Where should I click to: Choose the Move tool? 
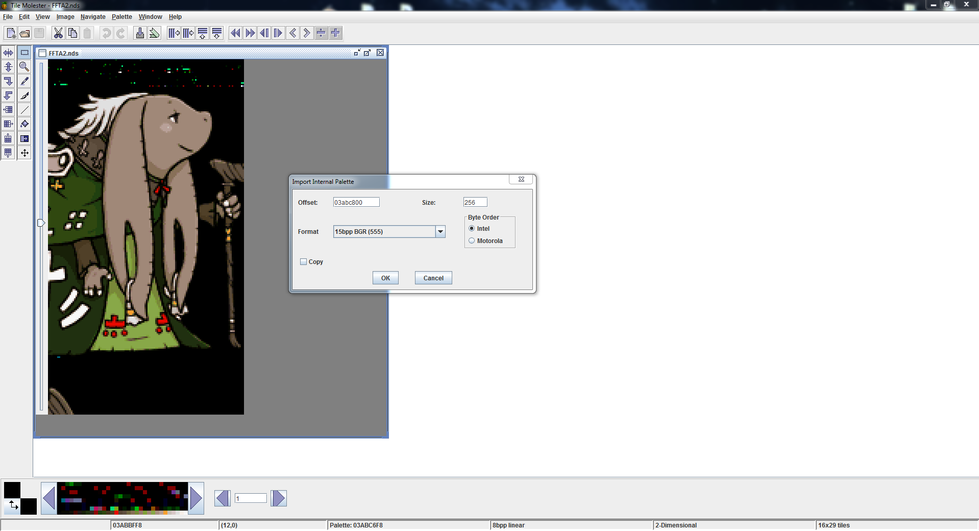[x=25, y=153]
